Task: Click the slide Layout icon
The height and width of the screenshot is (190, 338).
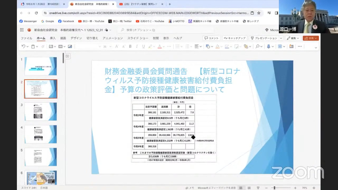Action: (x=61, y=46)
